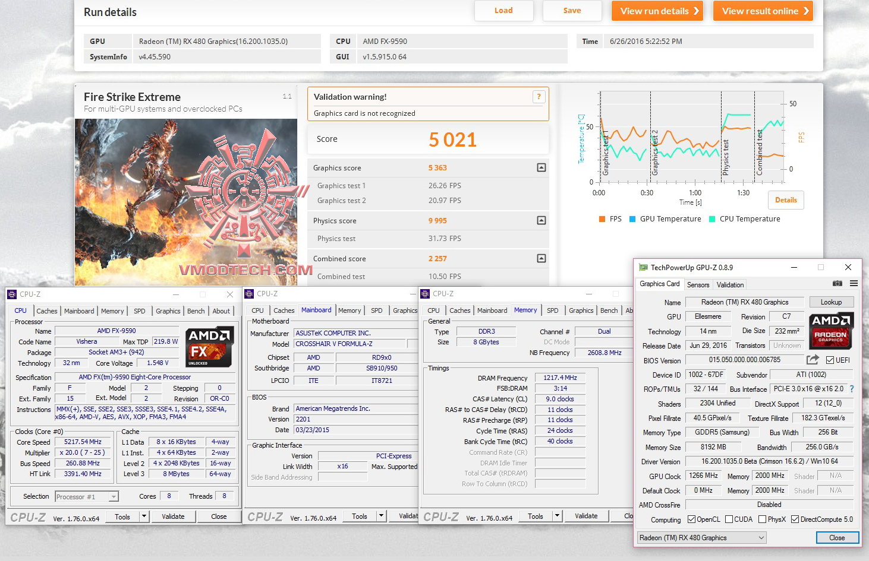Open the Graphics tab in the CPU-Z memory window
Image resolution: width=869 pixels, height=561 pixels.
pos(581,310)
